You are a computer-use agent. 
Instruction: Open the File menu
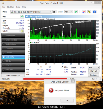4,7
